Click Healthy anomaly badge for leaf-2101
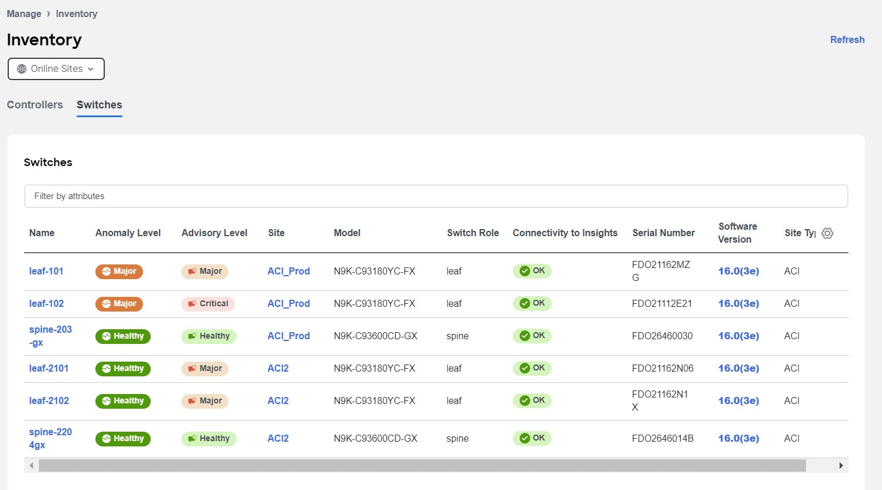This screenshot has height=490, width=882. pyautogui.click(x=123, y=369)
